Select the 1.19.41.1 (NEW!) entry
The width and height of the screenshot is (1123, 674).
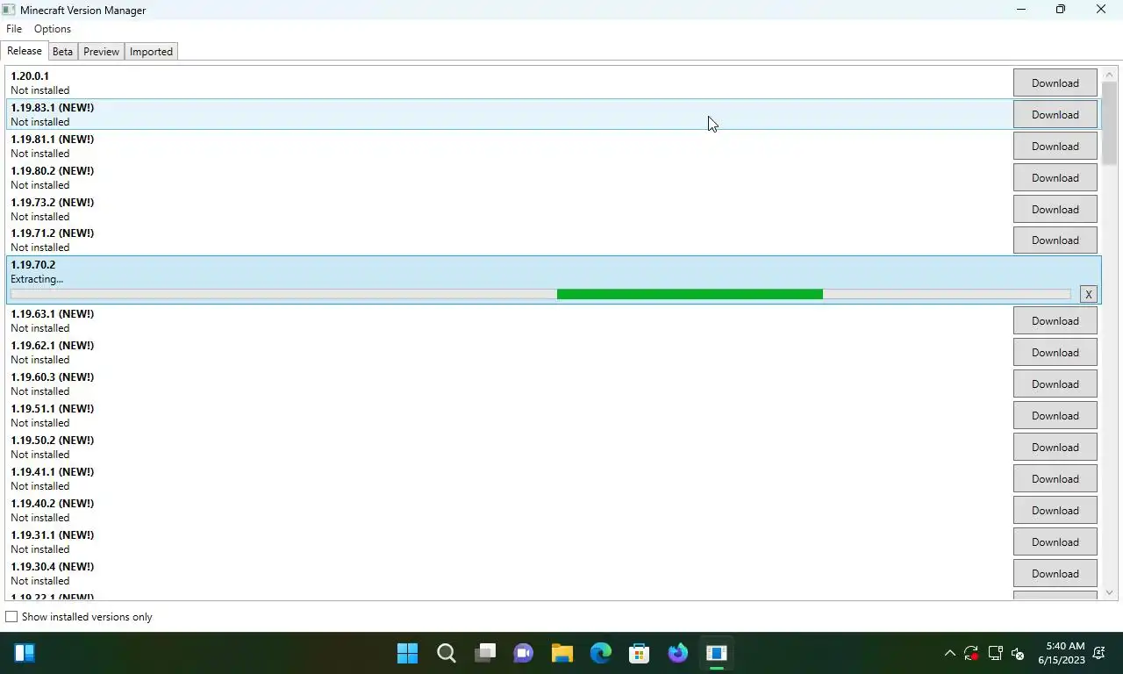click(x=553, y=479)
